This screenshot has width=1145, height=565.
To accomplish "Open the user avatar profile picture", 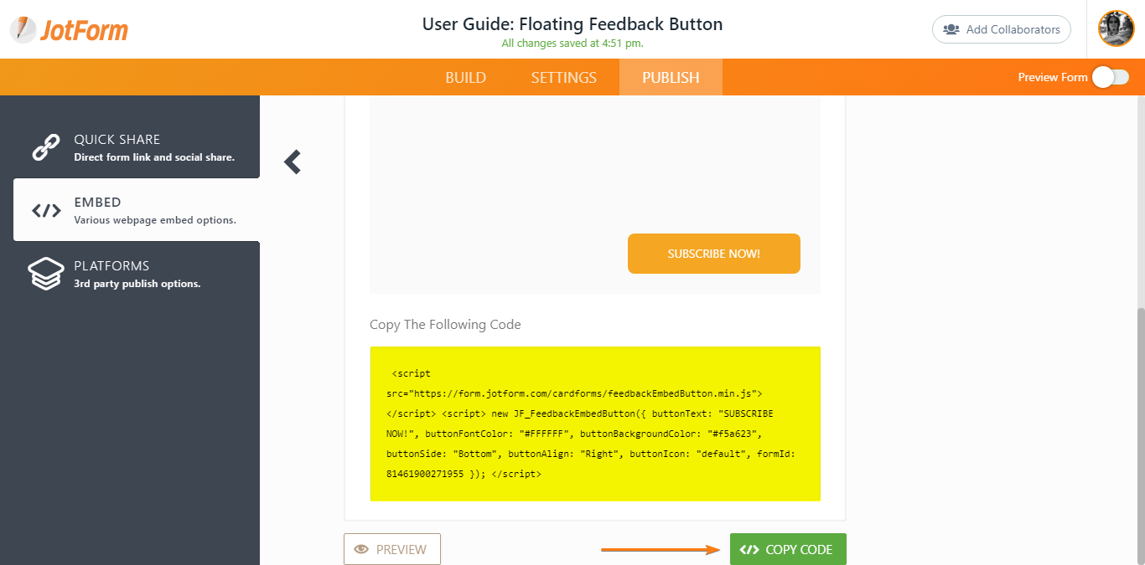I will click(x=1117, y=28).
